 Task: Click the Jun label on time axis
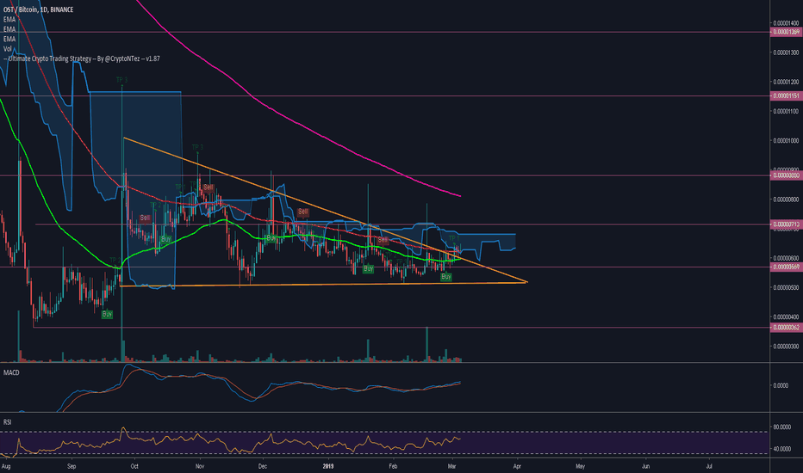646,466
